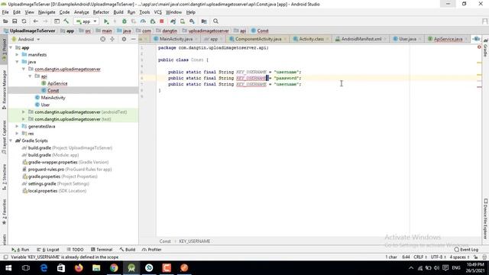Select User class in the project tree
This screenshot has width=489, height=275.
click(45, 105)
